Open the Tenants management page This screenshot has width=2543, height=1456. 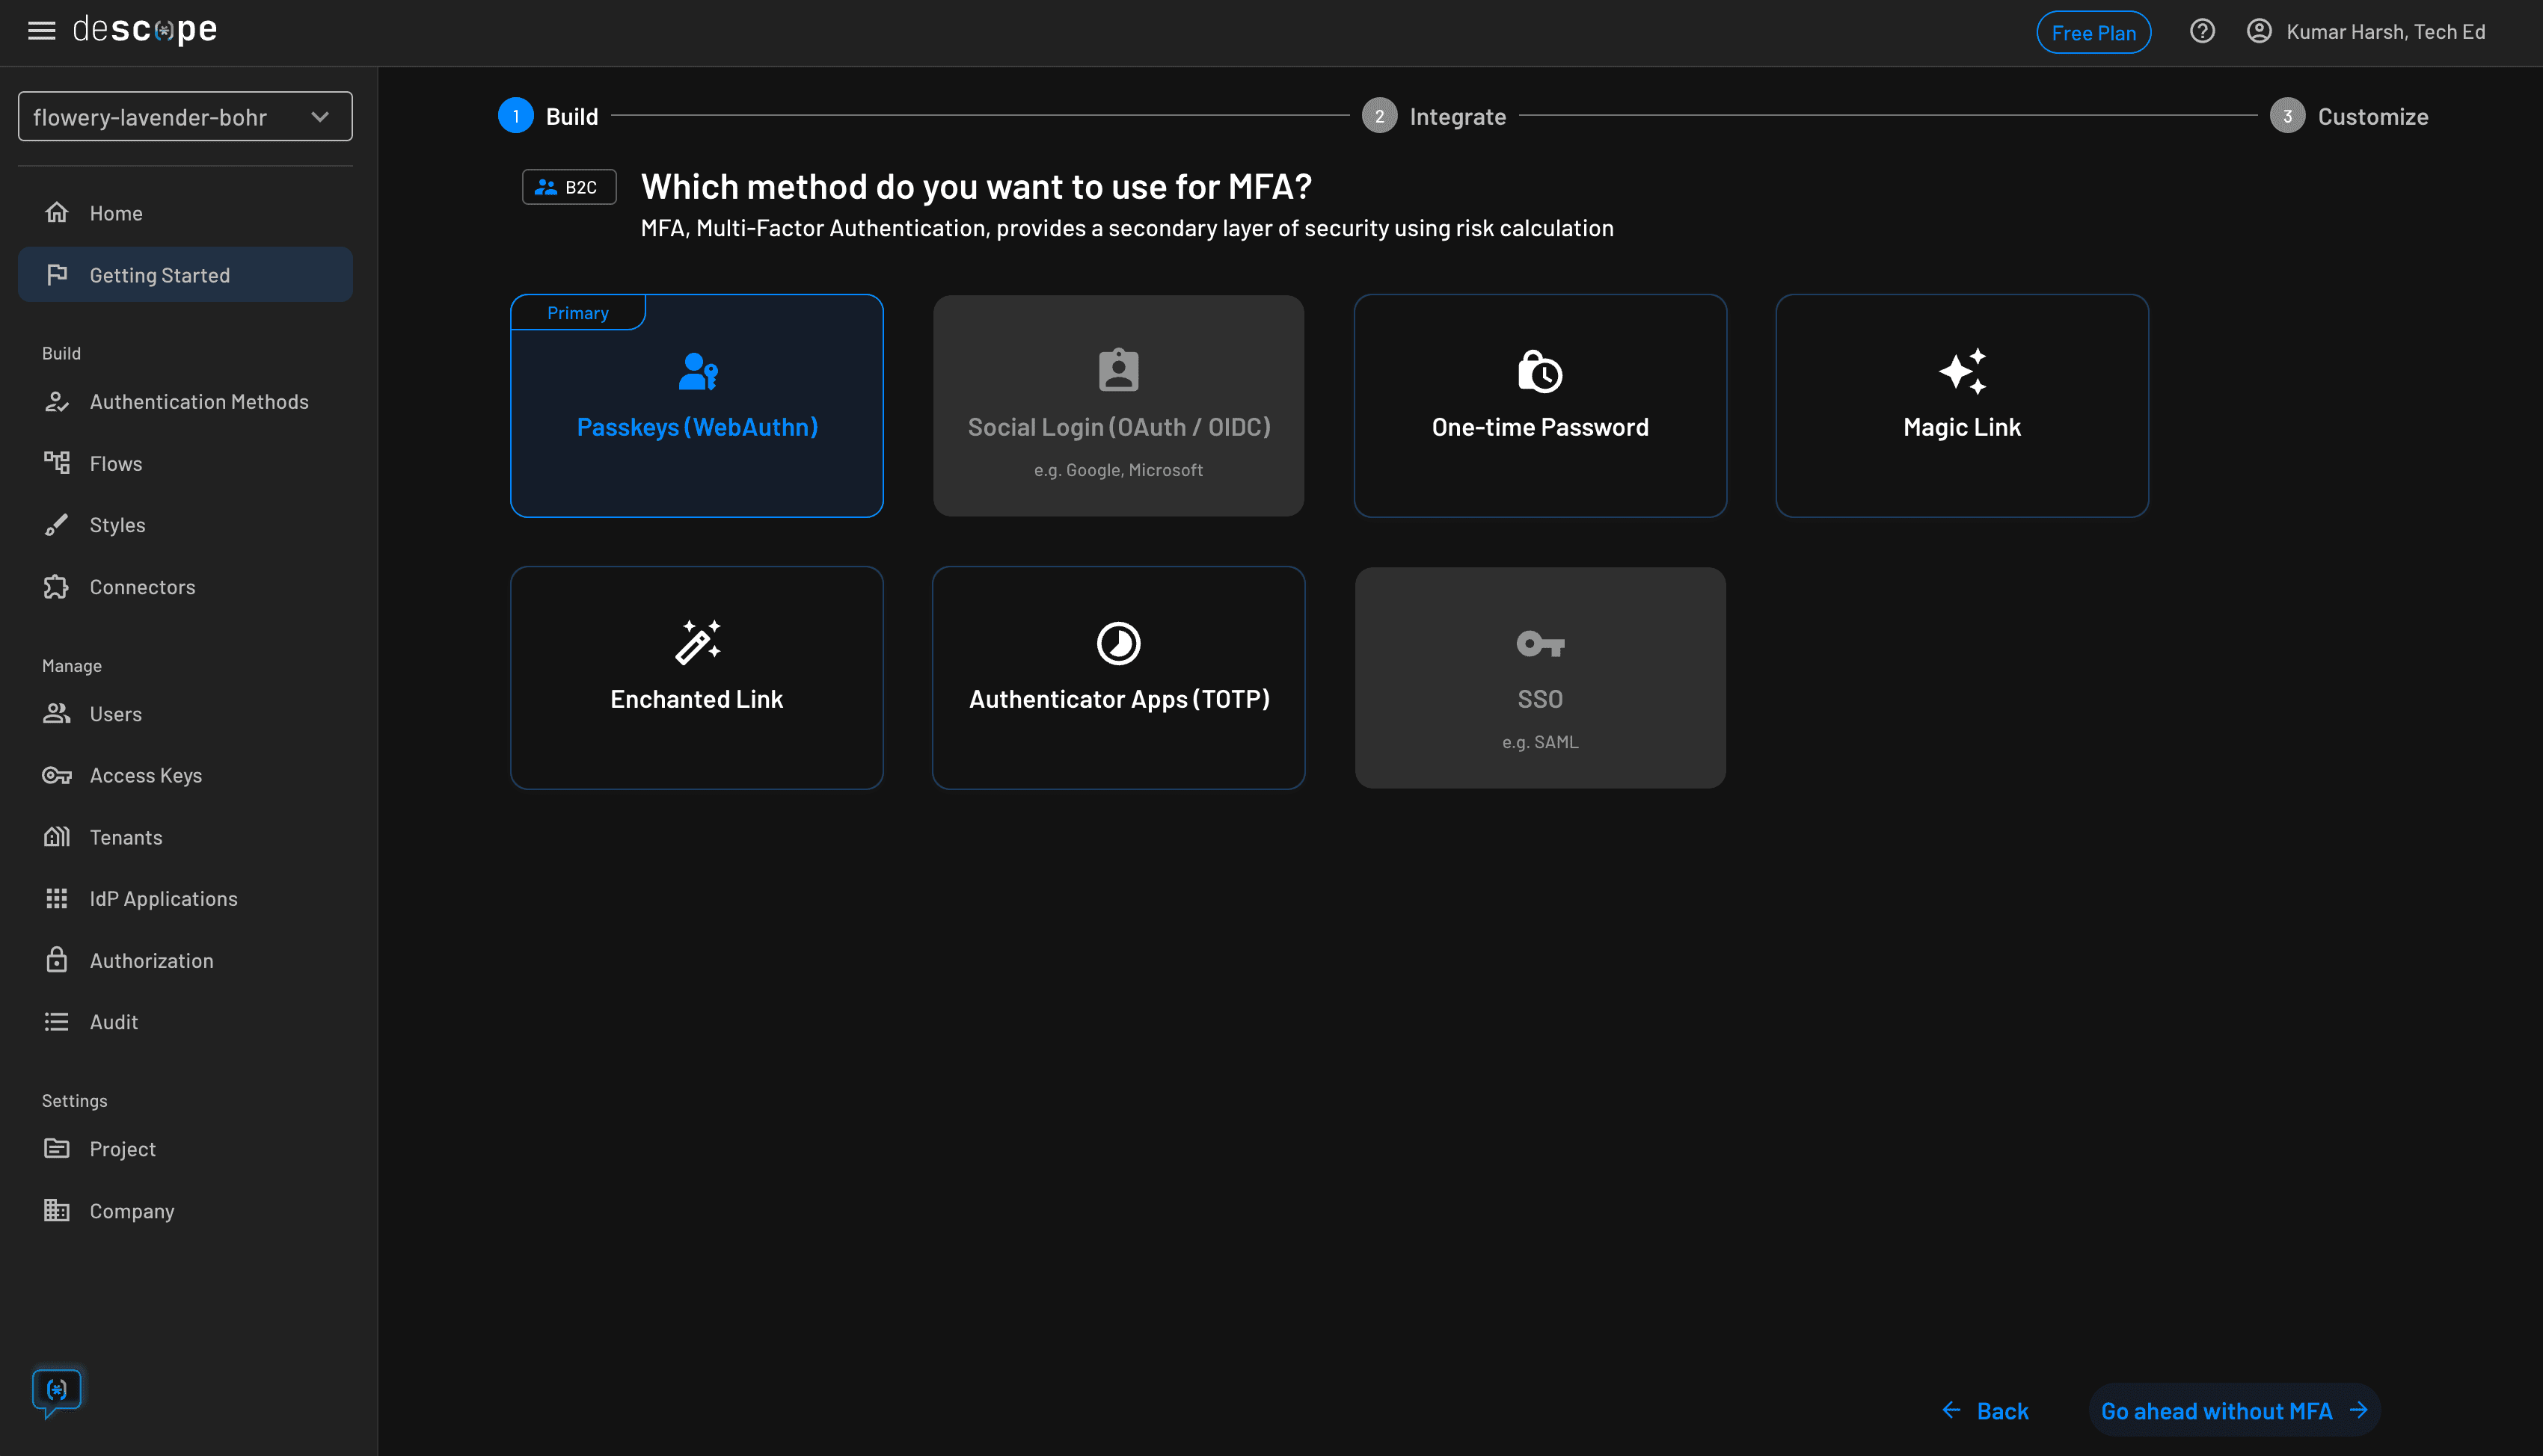pyautogui.click(x=125, y=836)
